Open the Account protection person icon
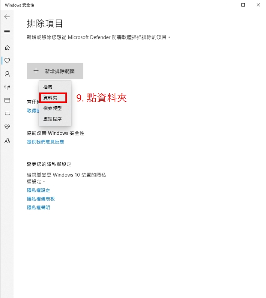 [7, 74]
